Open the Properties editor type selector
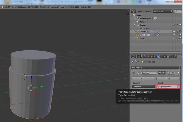This screenshot has height=122, width=183. click(x=134, y=56)
